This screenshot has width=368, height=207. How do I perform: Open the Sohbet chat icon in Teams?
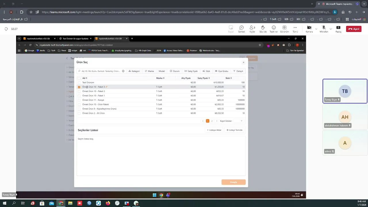(x=241, y=29)
